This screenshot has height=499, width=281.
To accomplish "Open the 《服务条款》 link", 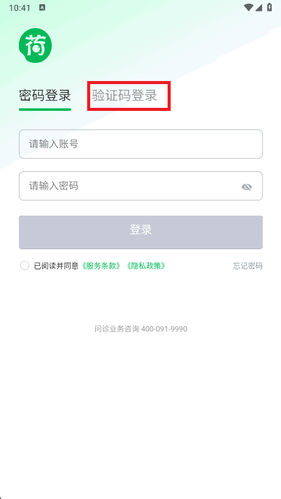I will point(101,266).
